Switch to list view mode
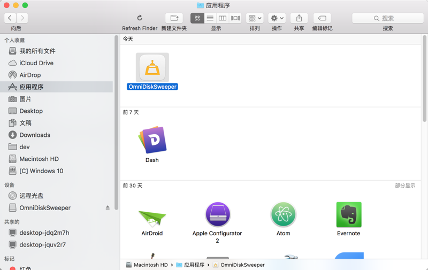The height and width of the screenshot is (270, 428). (210, 18)
